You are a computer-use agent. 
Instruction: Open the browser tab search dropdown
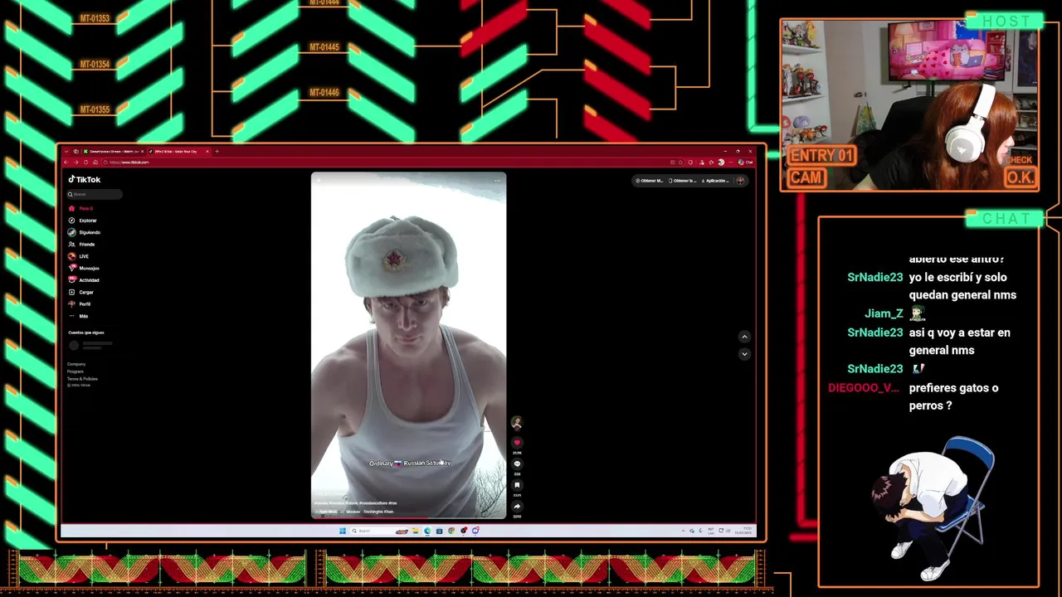tap(66, 151)
